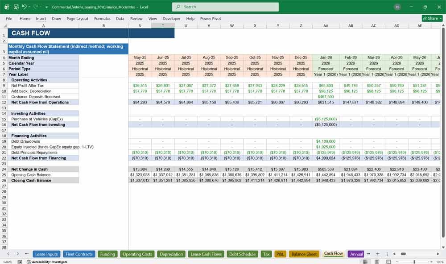Image resolution: width=446 pixels, height=264 pixels.
Task: Select the $4,100,000 Debt Drawdowns cell
Action: click(326, 141)
